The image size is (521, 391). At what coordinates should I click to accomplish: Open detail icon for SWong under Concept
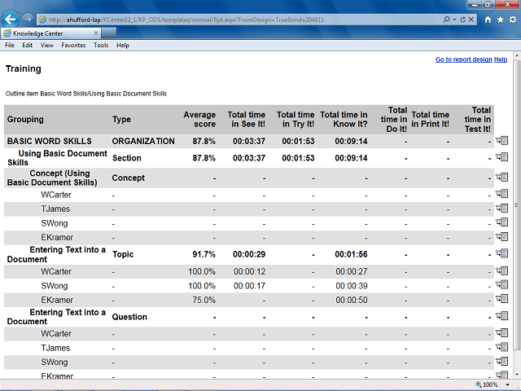point(502,222)
